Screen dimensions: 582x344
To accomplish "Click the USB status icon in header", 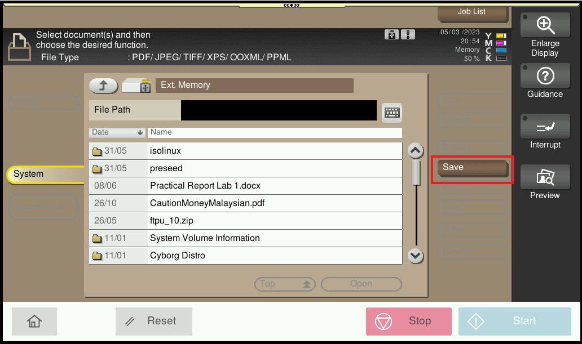I will coord(391,34).
